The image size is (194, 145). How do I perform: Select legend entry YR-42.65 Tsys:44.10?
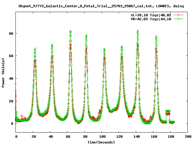click(151, 19)
